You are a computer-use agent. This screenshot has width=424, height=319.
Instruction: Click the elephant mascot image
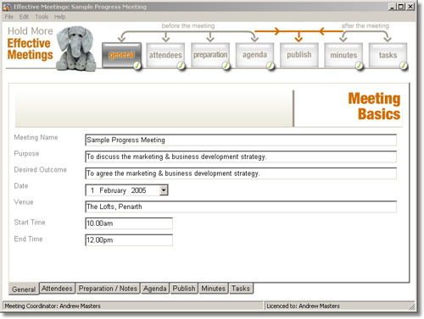coord(75,48)
